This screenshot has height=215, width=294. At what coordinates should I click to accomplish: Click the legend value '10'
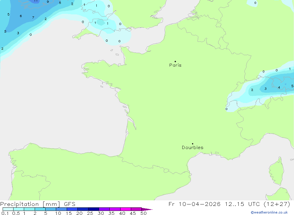tap(58, 213)
